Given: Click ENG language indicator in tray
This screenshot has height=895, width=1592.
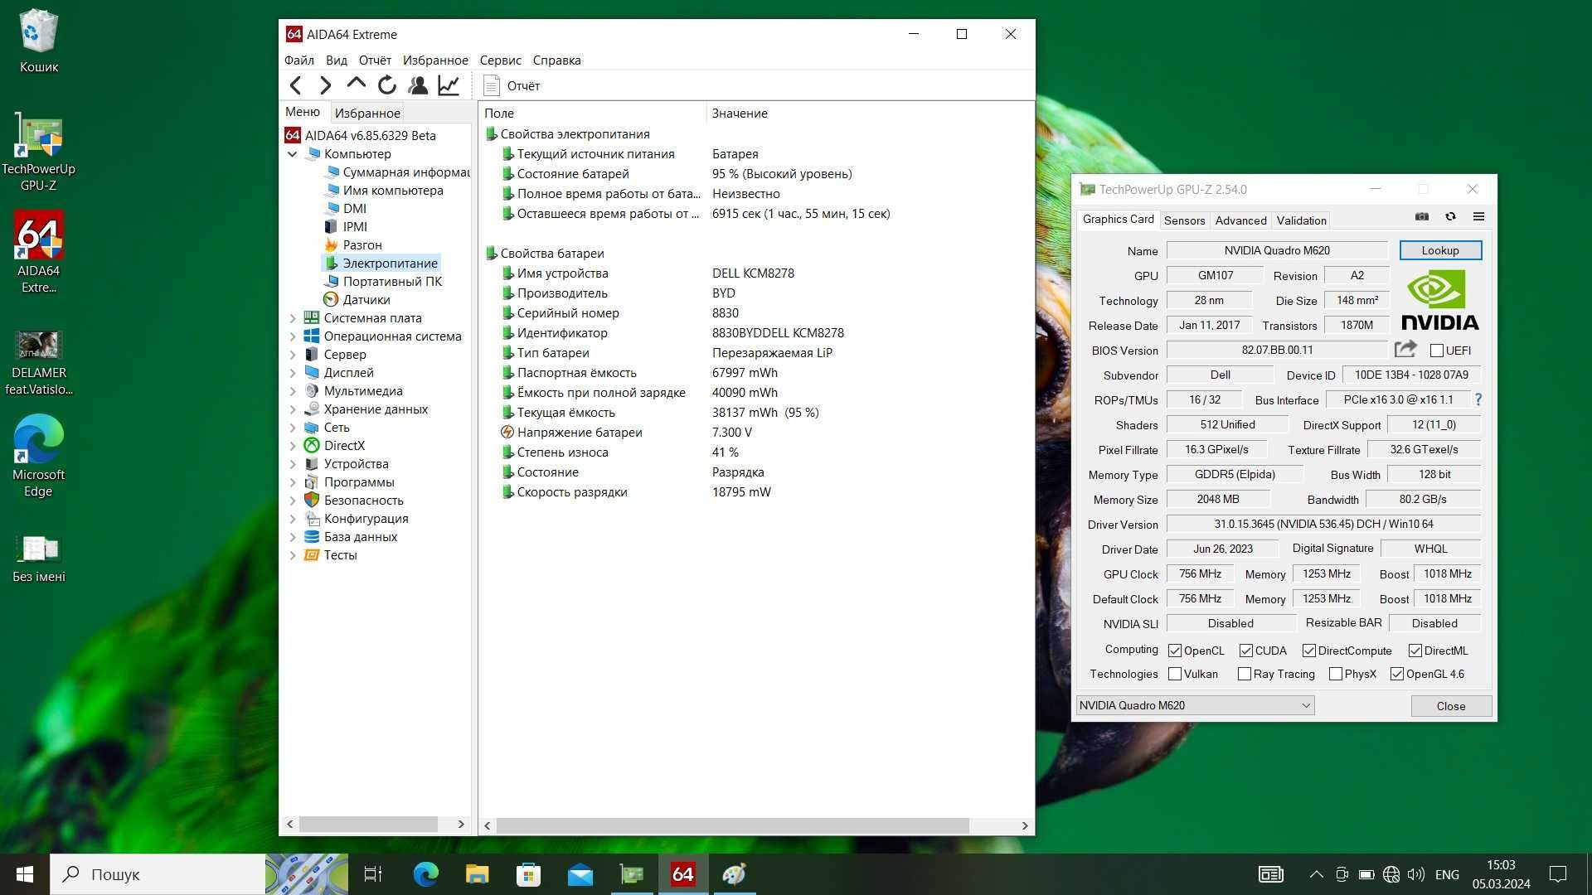Looking at the screenshot, I should pyautogui.click(x=1447, y=874).
